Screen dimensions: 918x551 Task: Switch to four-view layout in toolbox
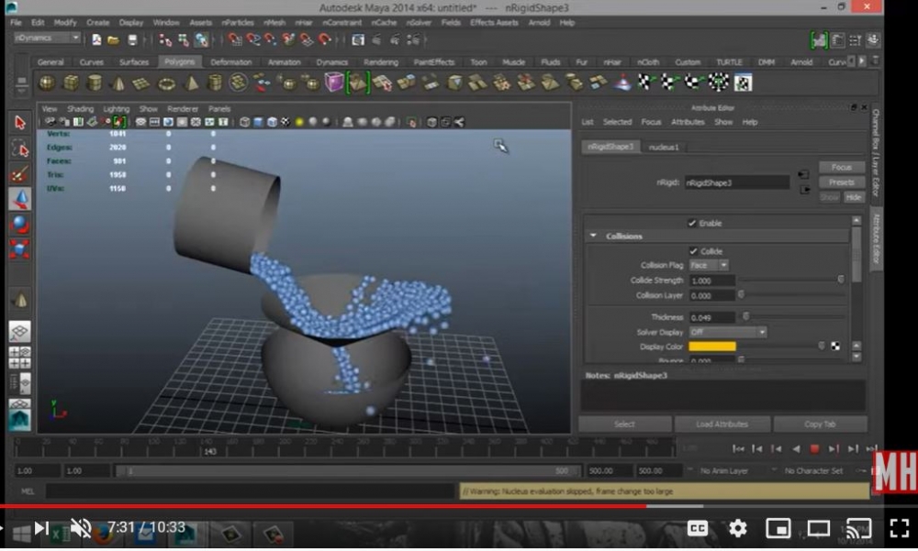(x=20, y=357)
